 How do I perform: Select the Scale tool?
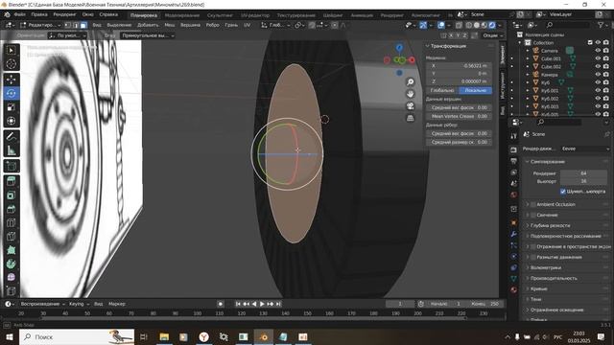(x=11, y=107)
